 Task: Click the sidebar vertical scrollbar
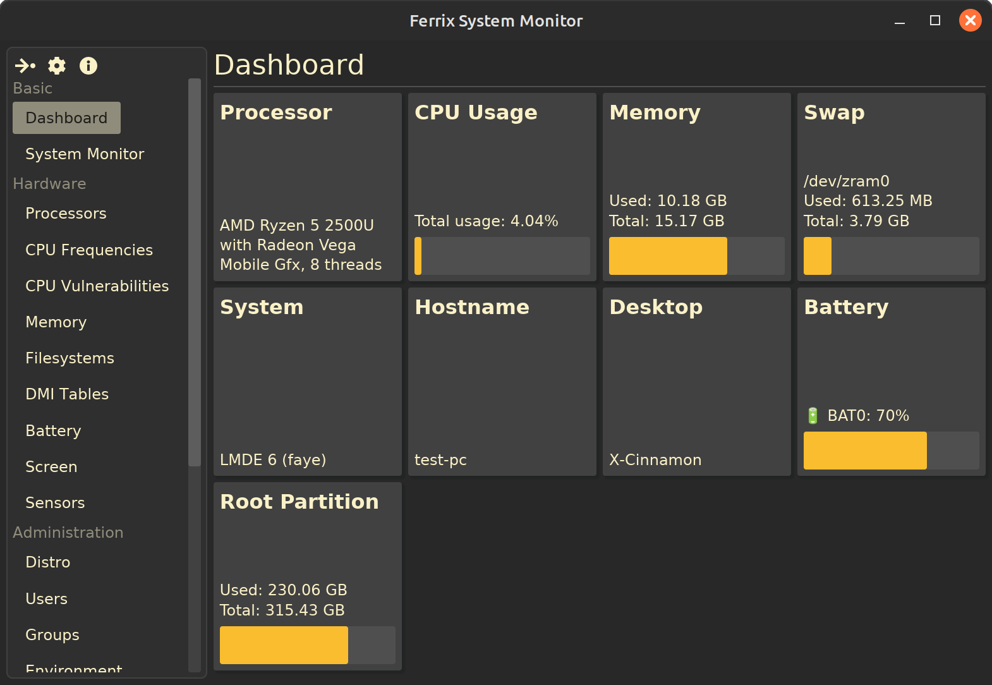(195, 272)
